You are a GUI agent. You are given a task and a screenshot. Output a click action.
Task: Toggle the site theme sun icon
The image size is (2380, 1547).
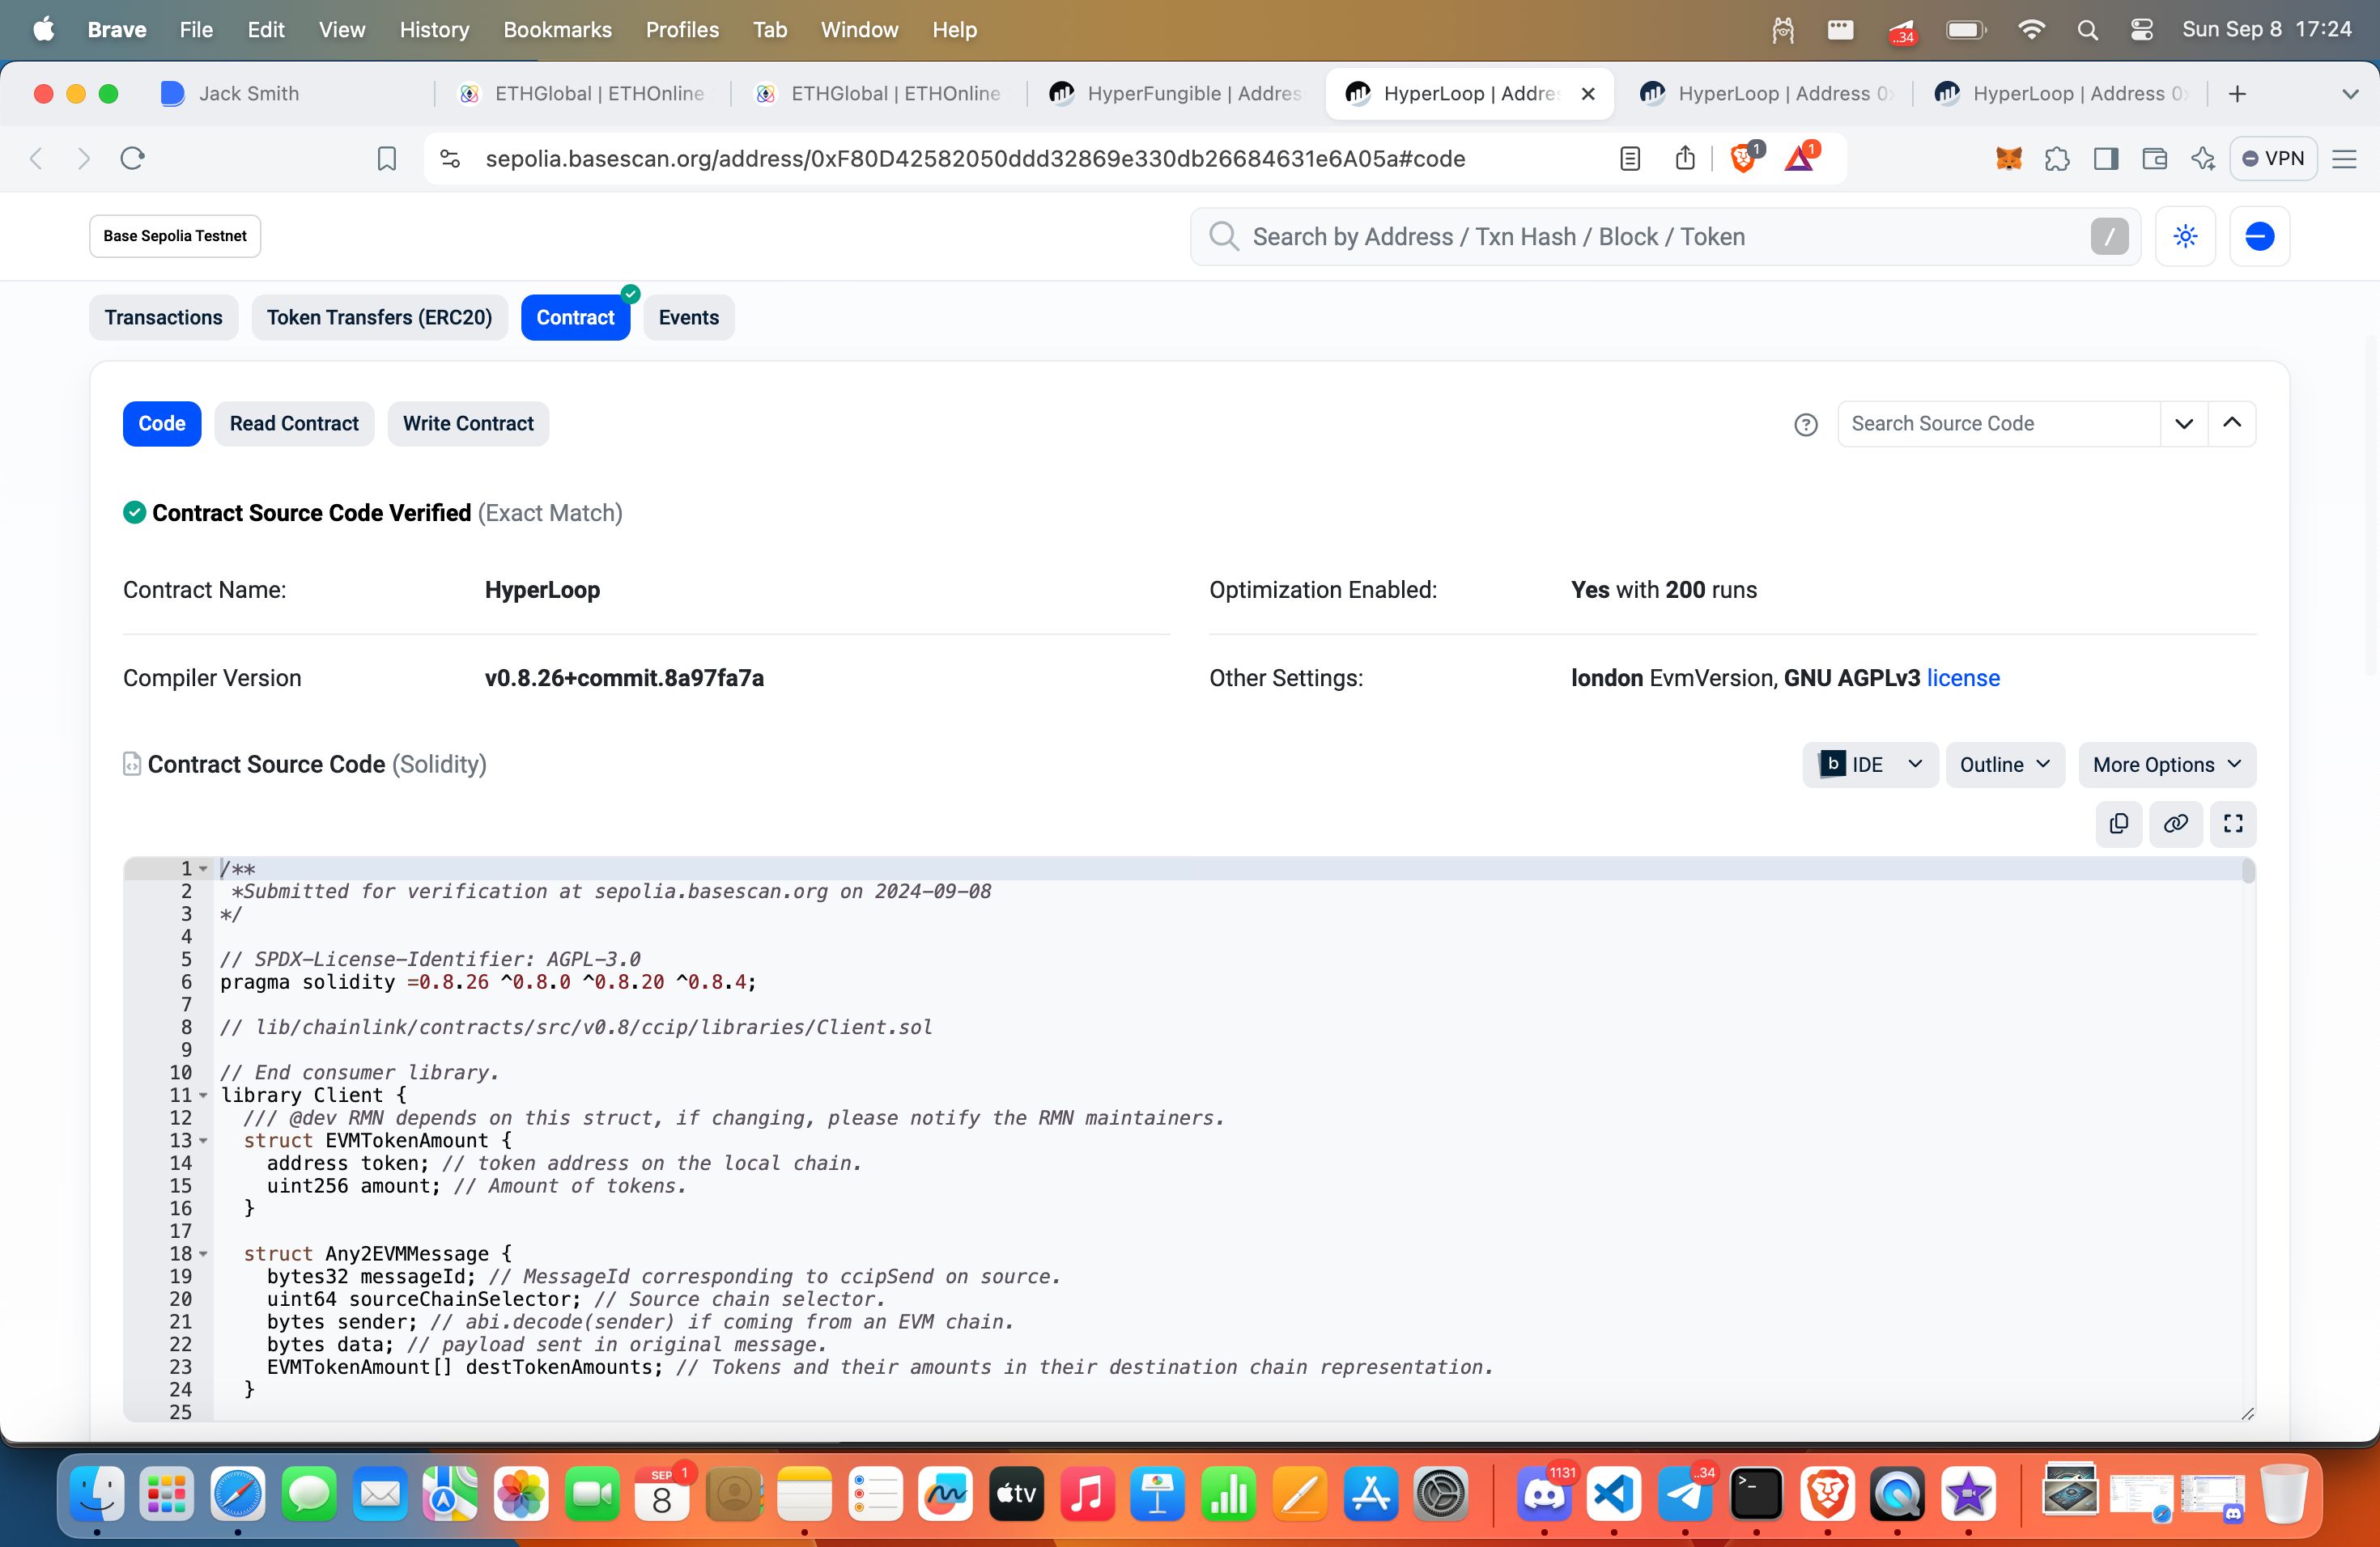[x=2185, y=237]
